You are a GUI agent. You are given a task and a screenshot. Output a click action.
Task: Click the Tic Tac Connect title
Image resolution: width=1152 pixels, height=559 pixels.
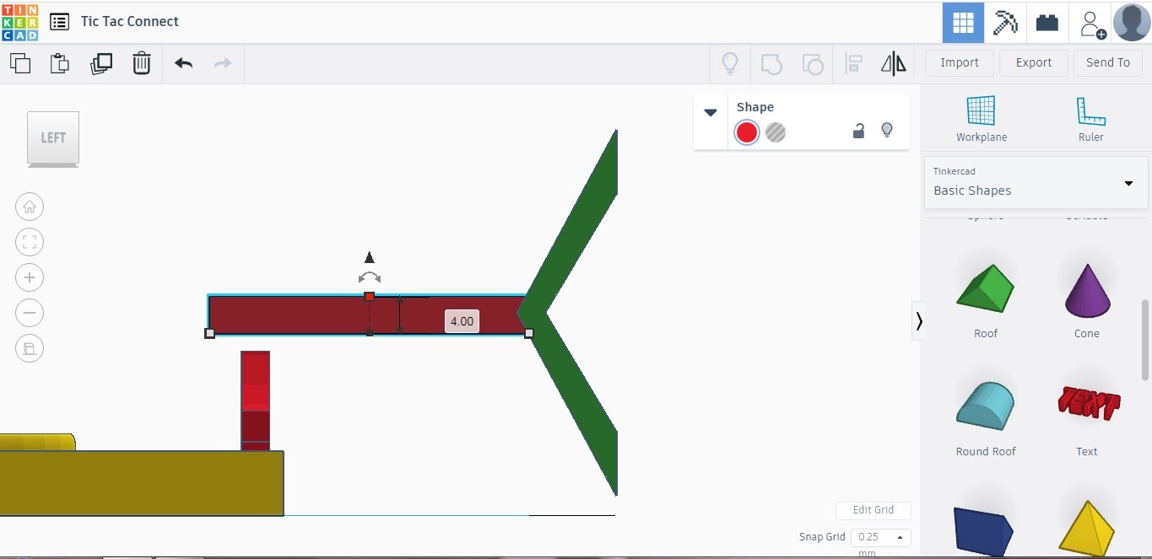click(129, 21)
